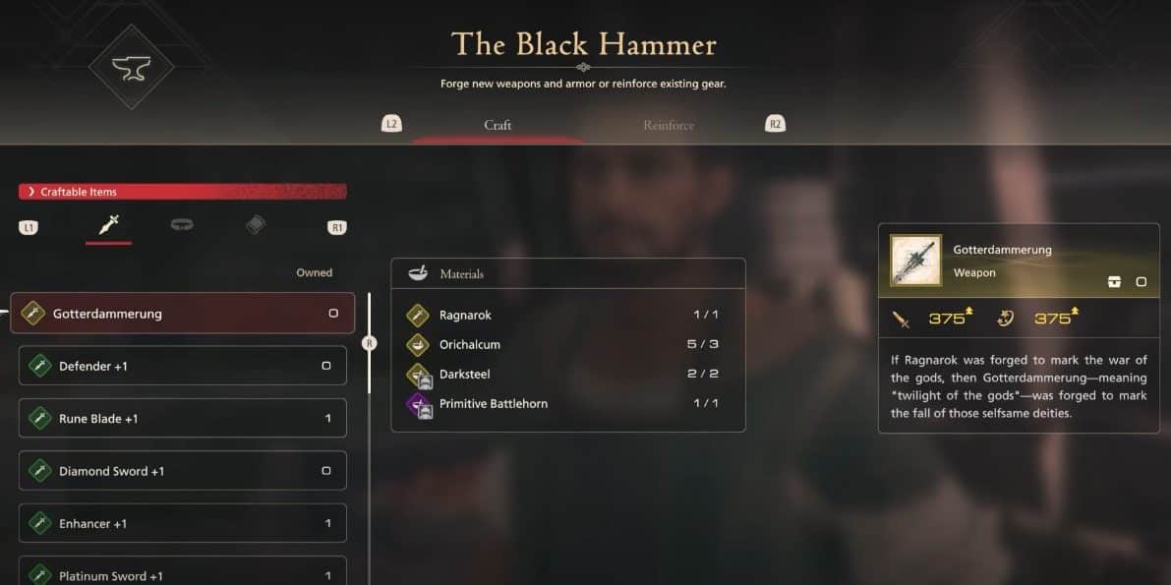This screenshot has width=1171, height=585.
Task: Click the list scrollbar R handle
Action: pos(369,344)
